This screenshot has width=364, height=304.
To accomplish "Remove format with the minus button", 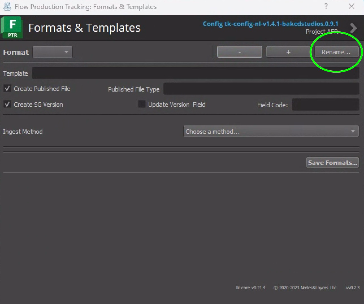I will coord(239,52).
